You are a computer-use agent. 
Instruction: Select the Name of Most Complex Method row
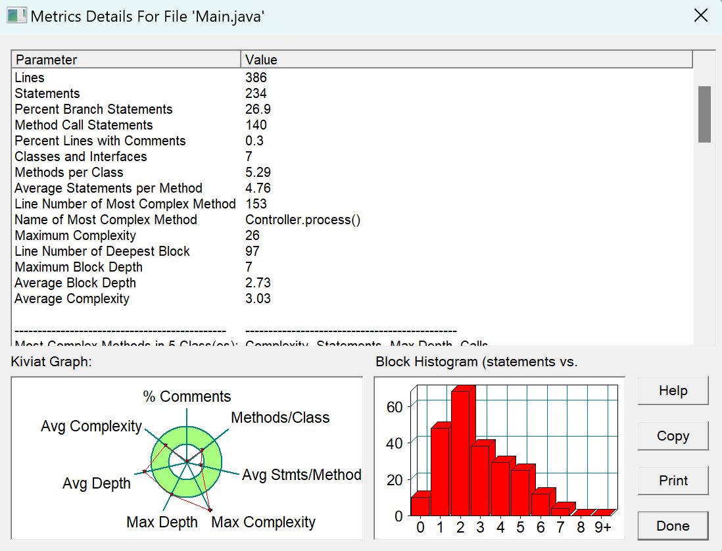pos(352,220)
